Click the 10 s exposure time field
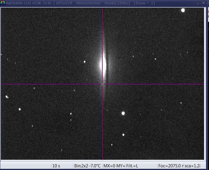 point(62,166)
